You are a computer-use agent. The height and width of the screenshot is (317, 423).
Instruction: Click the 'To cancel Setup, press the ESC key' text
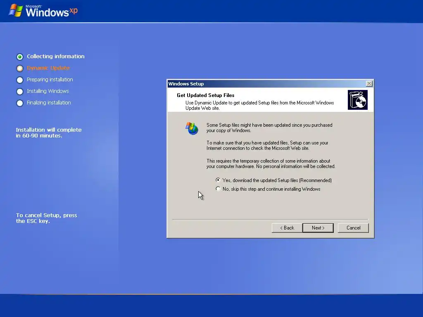coord(46,218)
